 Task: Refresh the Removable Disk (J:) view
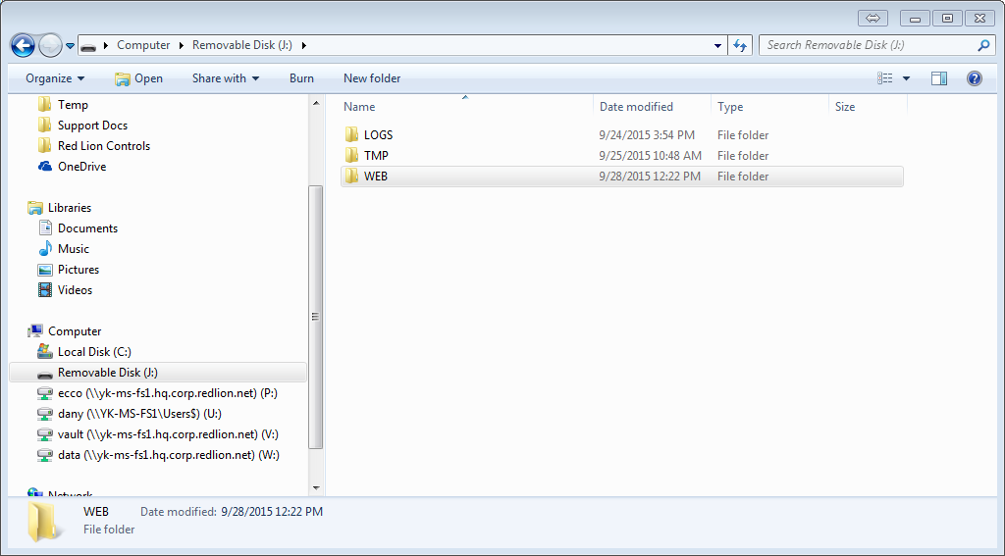pos(740,45)
